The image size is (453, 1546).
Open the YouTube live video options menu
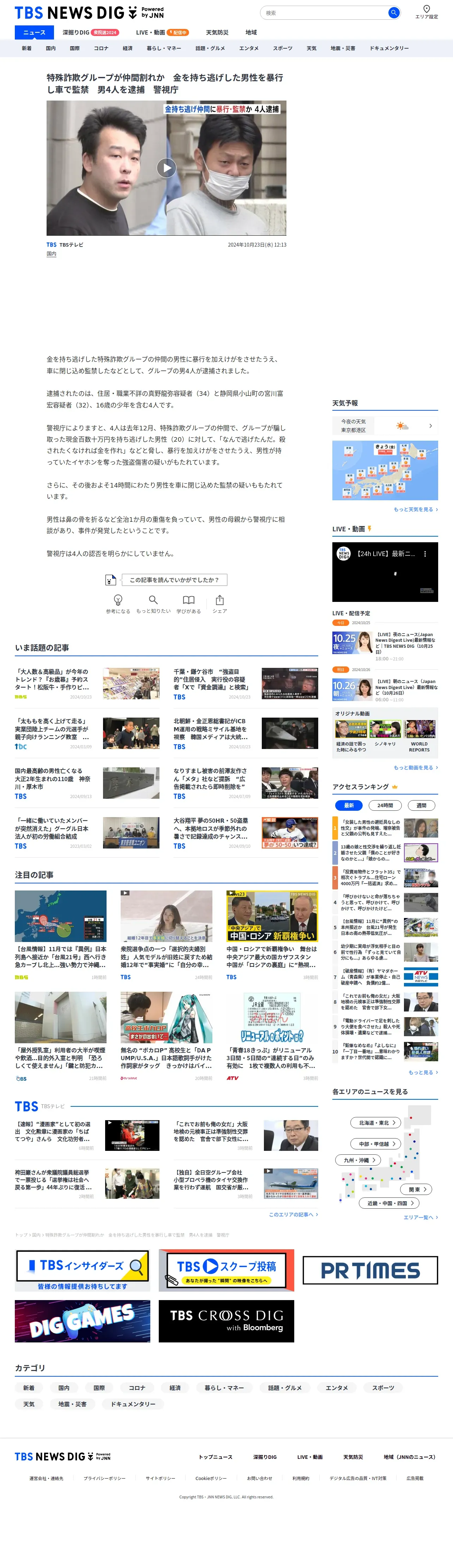[425, 554]
